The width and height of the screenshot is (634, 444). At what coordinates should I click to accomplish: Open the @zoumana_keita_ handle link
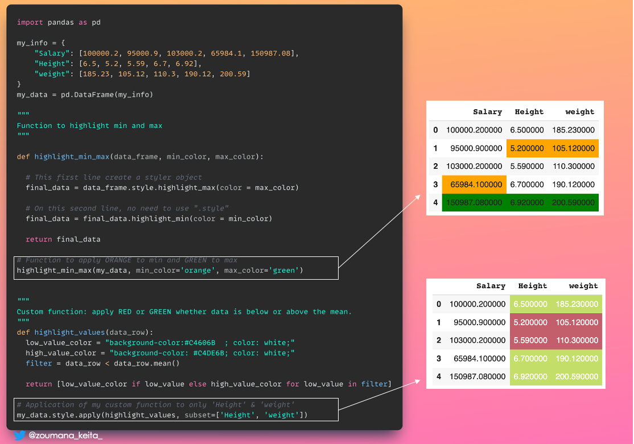click(65, 435)
